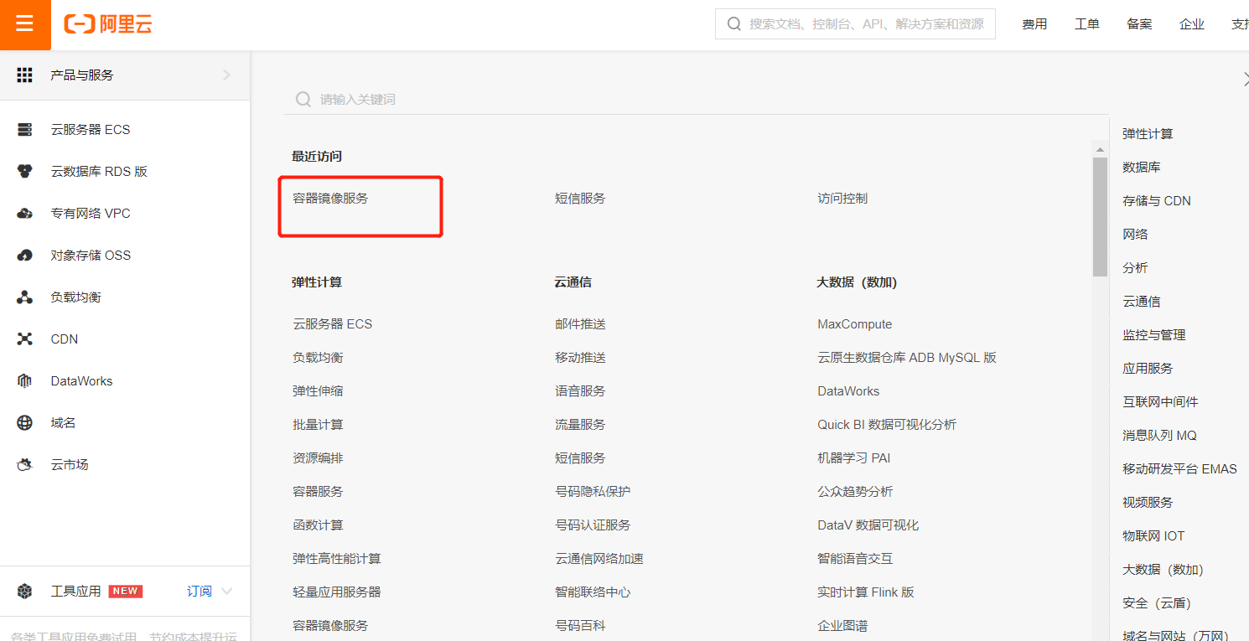This screenshot has height=641, width=1249.
Task: Click the magnifier icon in top search
Action: [734, 24]
